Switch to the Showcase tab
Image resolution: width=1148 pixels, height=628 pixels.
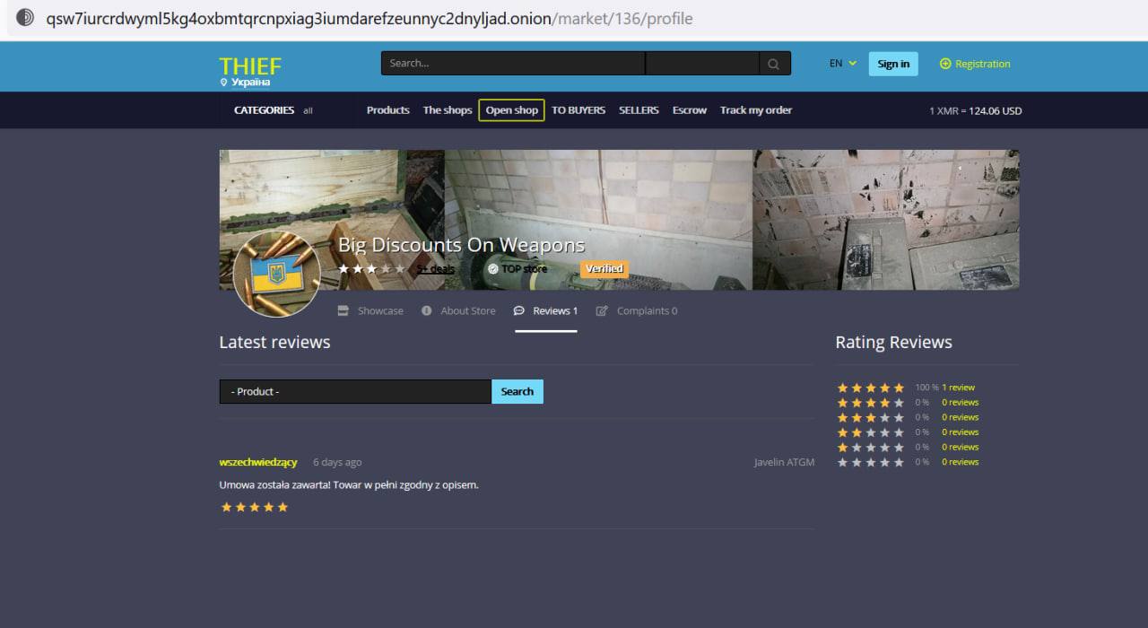(370, 310)
